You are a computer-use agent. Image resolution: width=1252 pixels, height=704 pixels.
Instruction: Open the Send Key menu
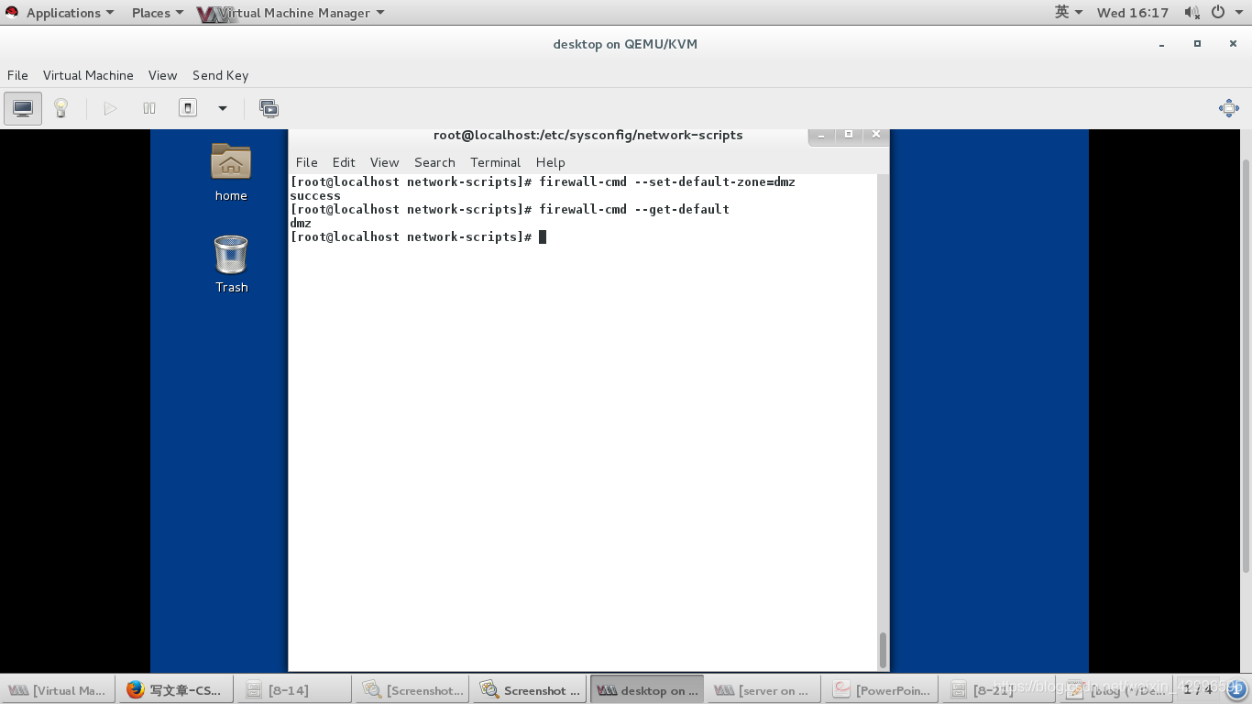click(x=220, y=75)
